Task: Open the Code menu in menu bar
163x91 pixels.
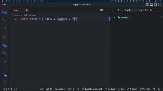Action: (6, 1)
